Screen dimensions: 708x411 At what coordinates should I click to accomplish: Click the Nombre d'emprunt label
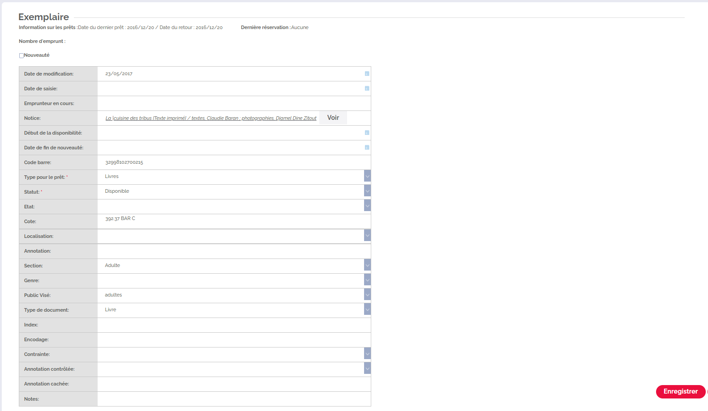click(42, 41)
